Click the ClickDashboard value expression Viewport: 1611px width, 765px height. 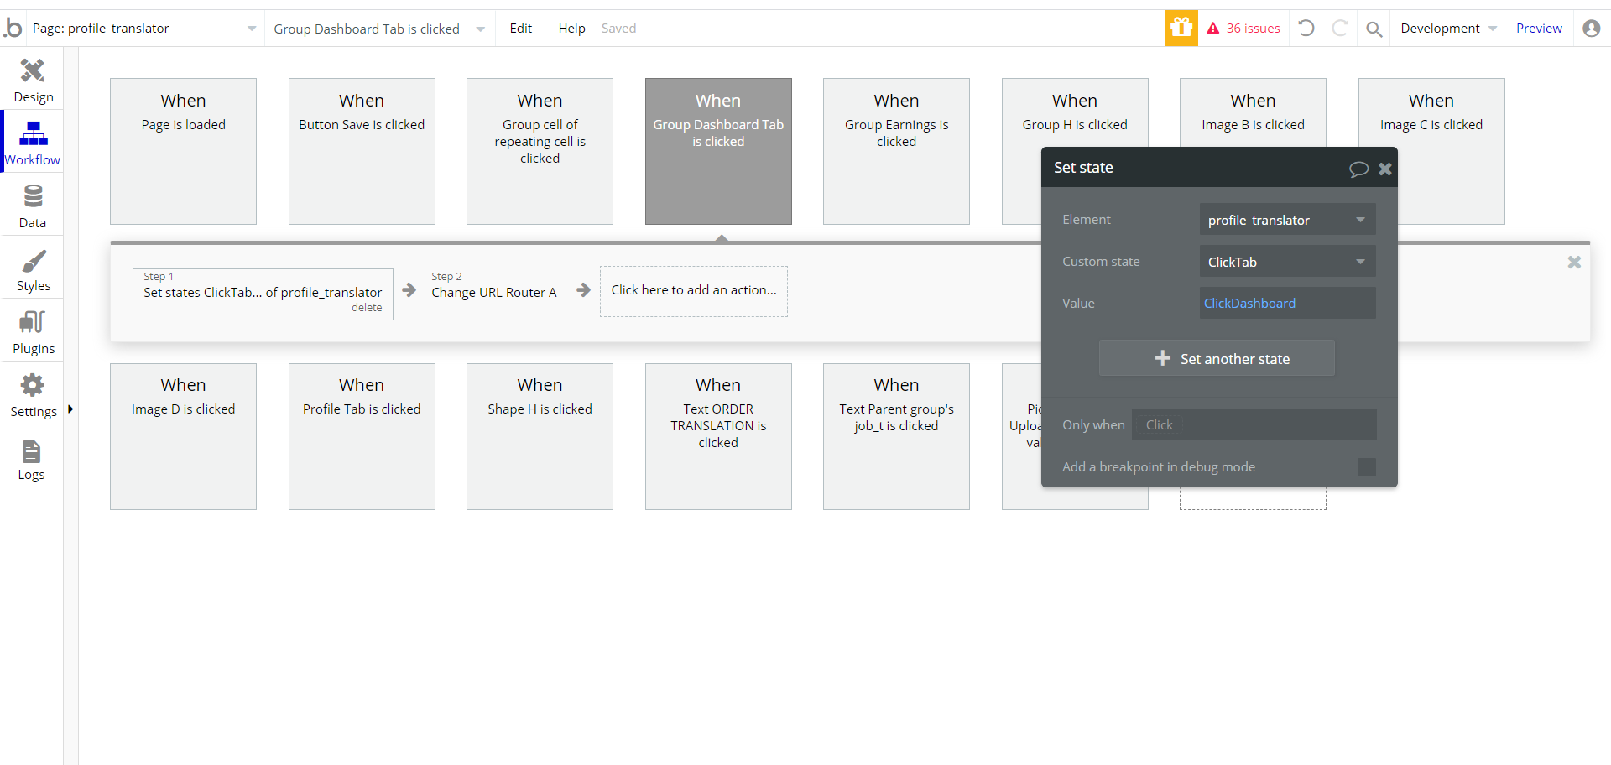(x=1249, y=304)
